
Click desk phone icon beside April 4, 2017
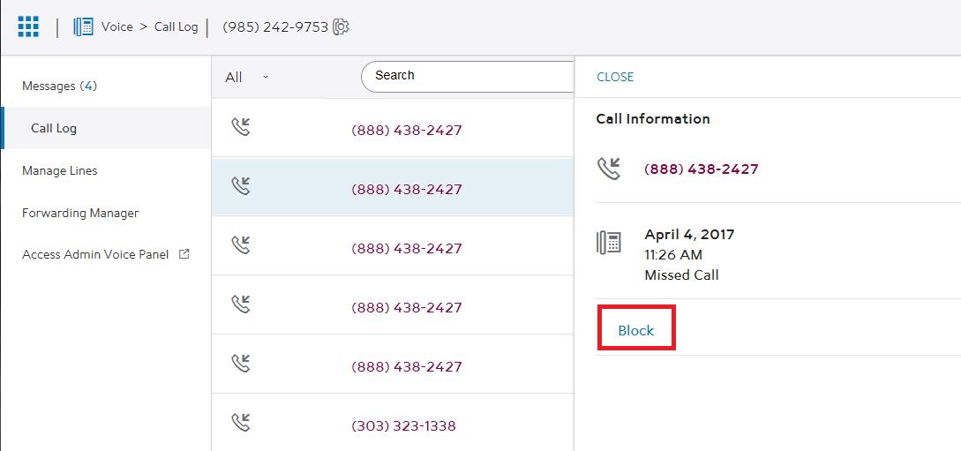[609, 243]
